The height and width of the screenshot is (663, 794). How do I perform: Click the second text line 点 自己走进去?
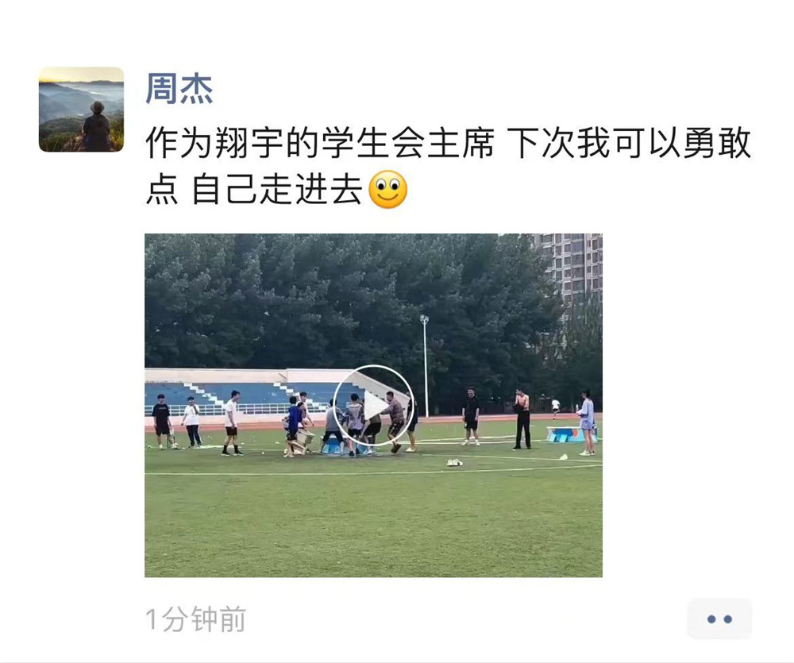point(254,190)
